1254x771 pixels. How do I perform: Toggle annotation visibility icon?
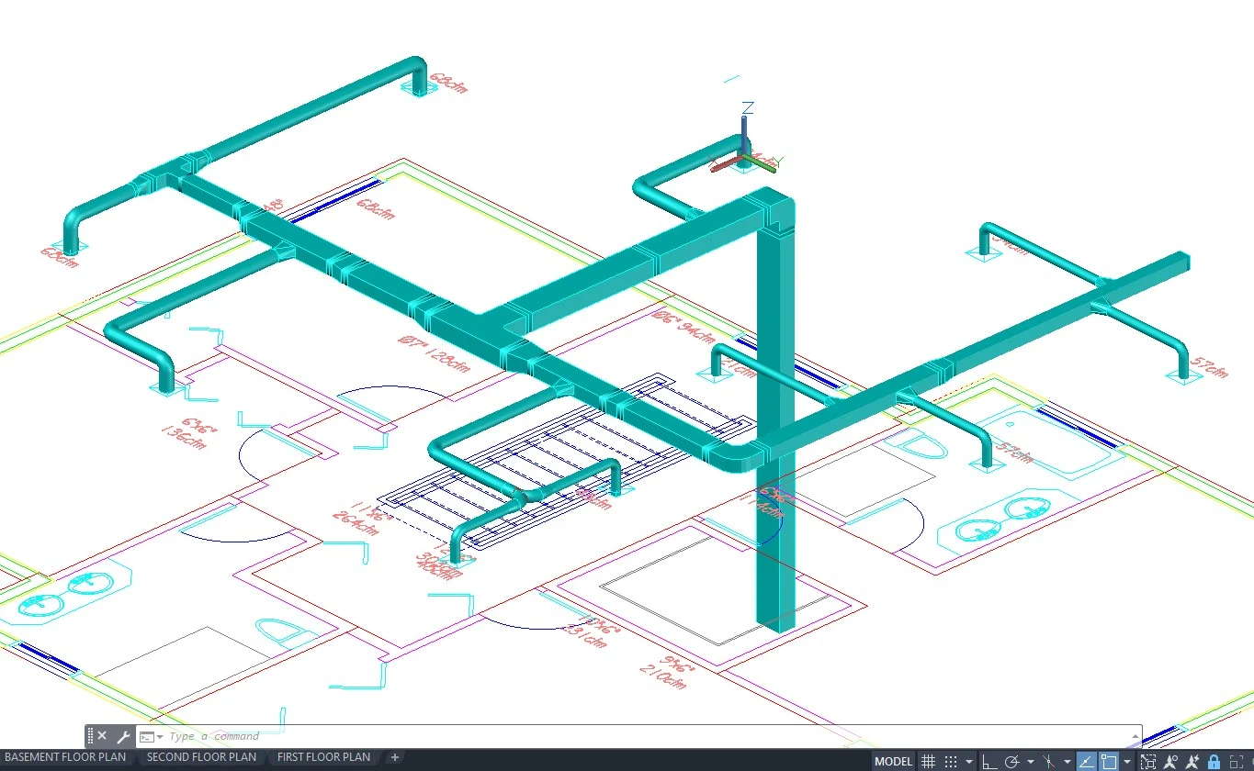coord(1170,762)
